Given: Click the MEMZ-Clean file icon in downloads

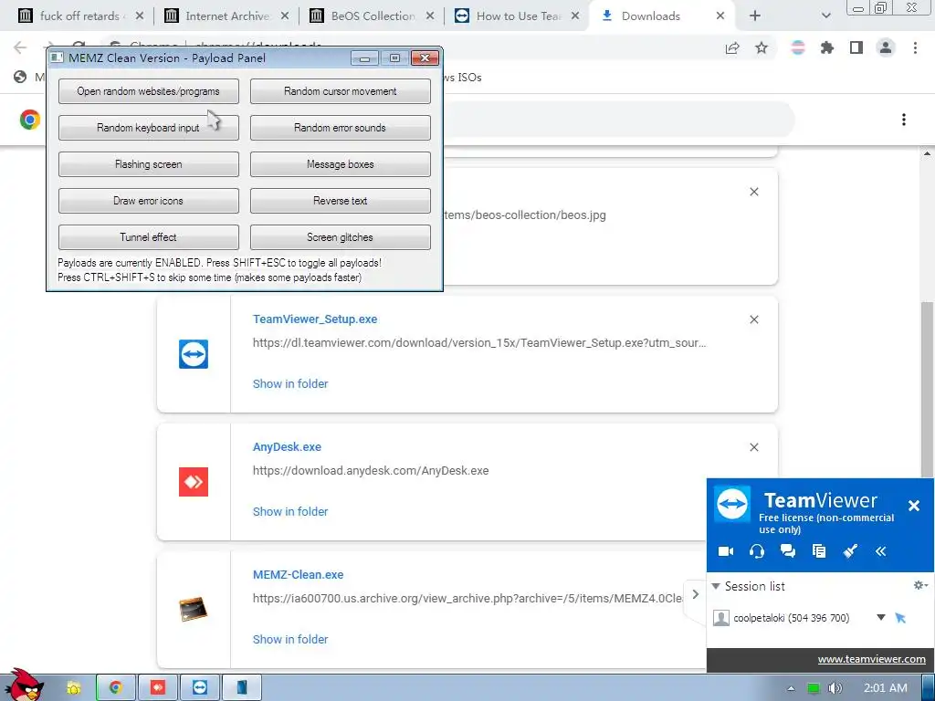Looking at the screenshot, I should pyautogui.click(x=194, y=609).
